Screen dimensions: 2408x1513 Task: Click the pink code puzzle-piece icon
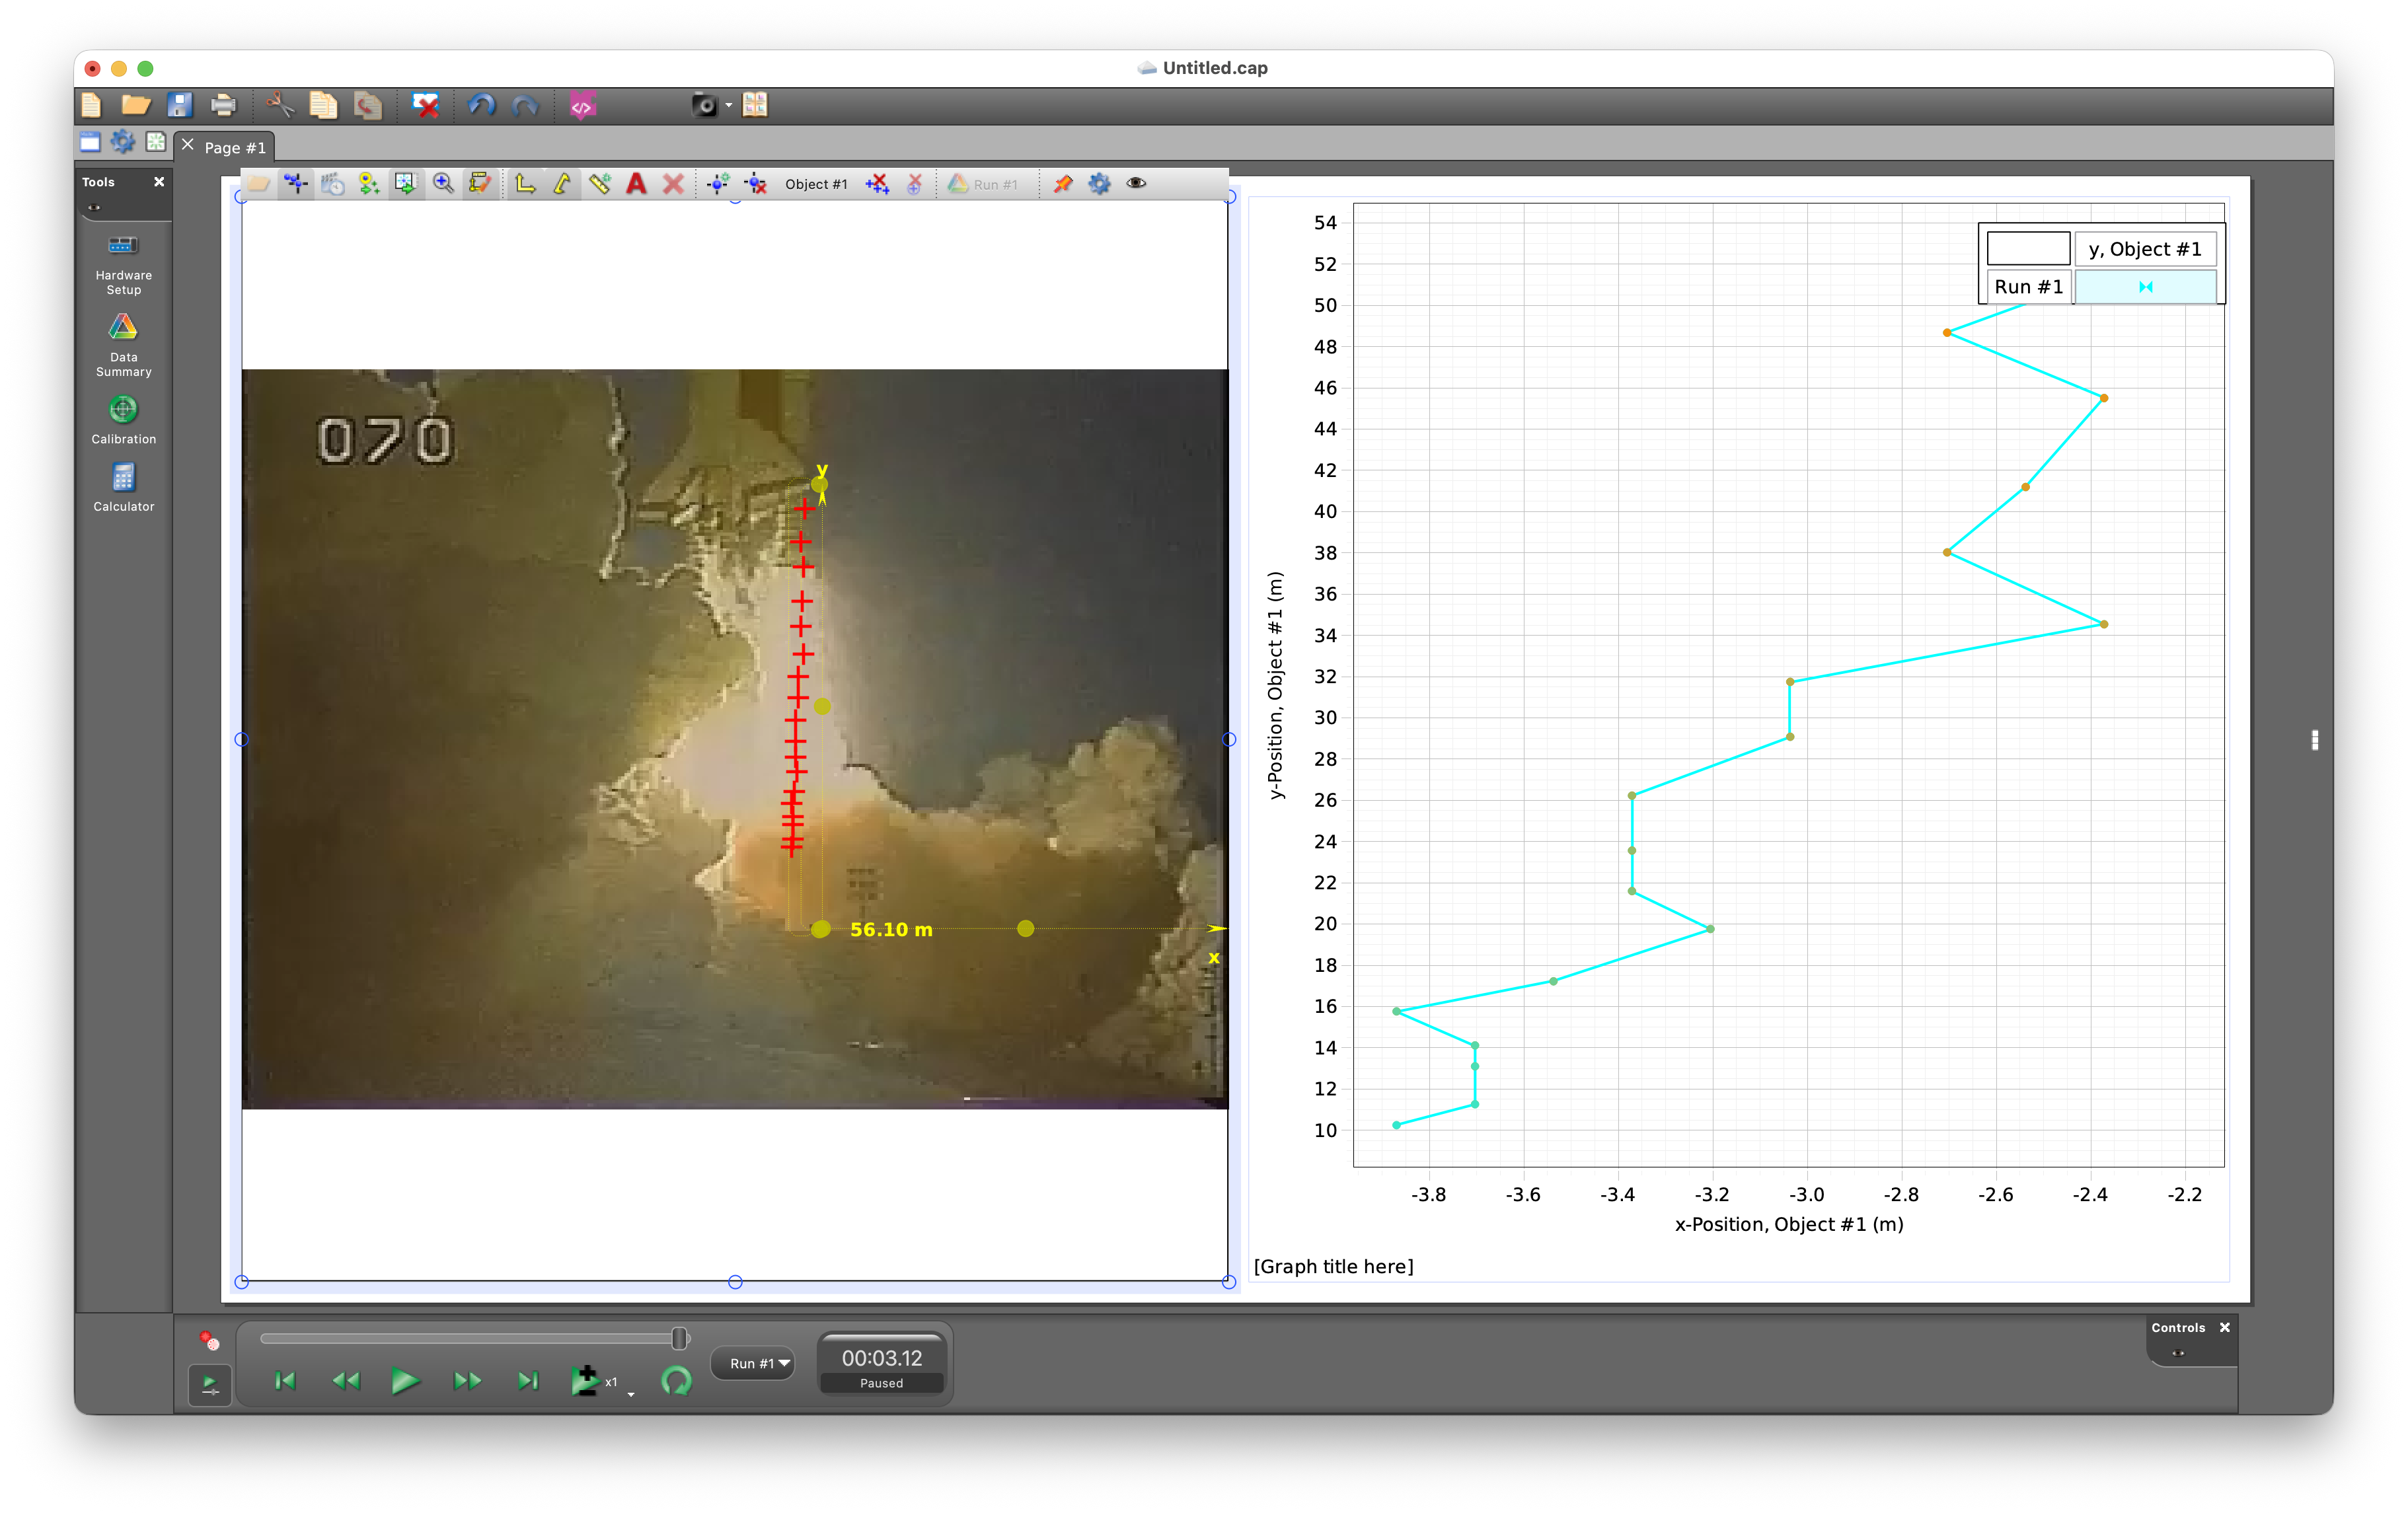(583, 105)
